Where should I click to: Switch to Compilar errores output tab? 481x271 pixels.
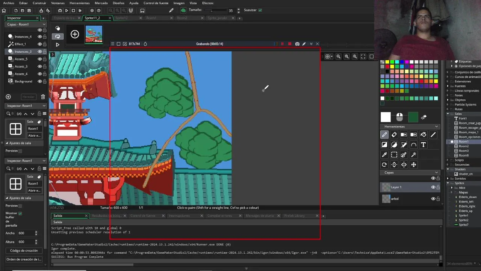coord(220,216)
